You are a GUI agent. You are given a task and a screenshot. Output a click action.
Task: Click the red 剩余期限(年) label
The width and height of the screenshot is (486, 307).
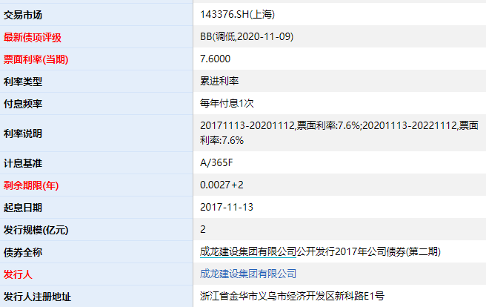[31, 185]
